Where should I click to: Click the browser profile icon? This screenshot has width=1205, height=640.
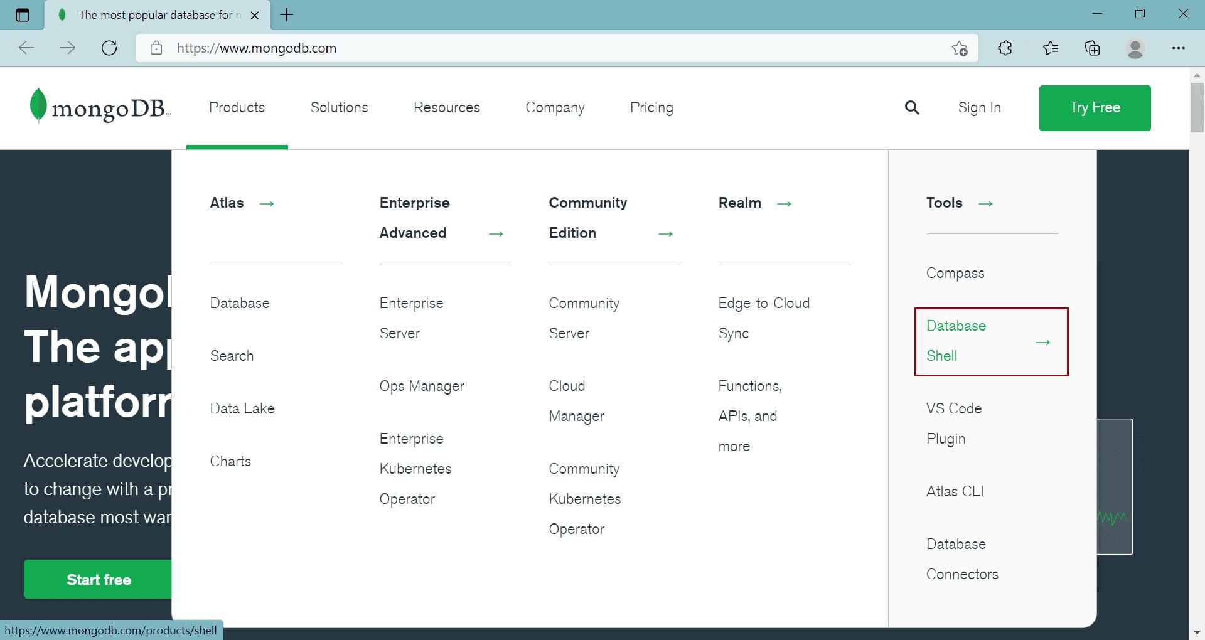[x=1135, y=48]
